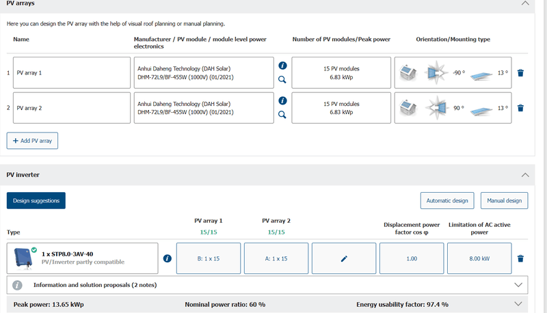Click the house roof icon of PV array 1

[x=408, y=73]
